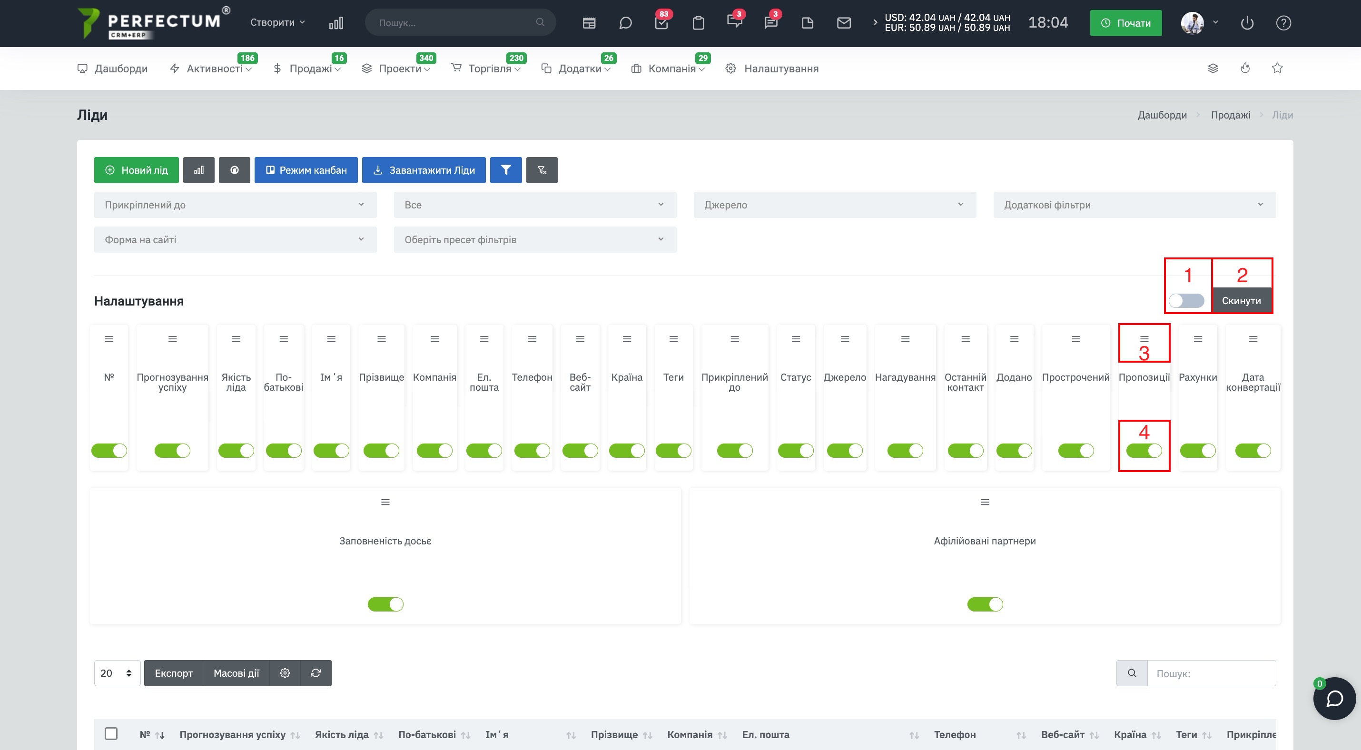The height and width of the screenshot is (750, 1361).
Task: Click the Скинути reset button
Action: 1241,301
